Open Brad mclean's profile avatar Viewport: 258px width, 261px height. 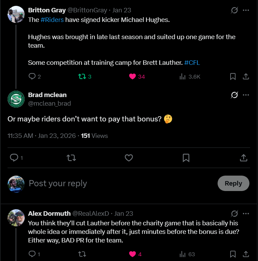point(16,99)
